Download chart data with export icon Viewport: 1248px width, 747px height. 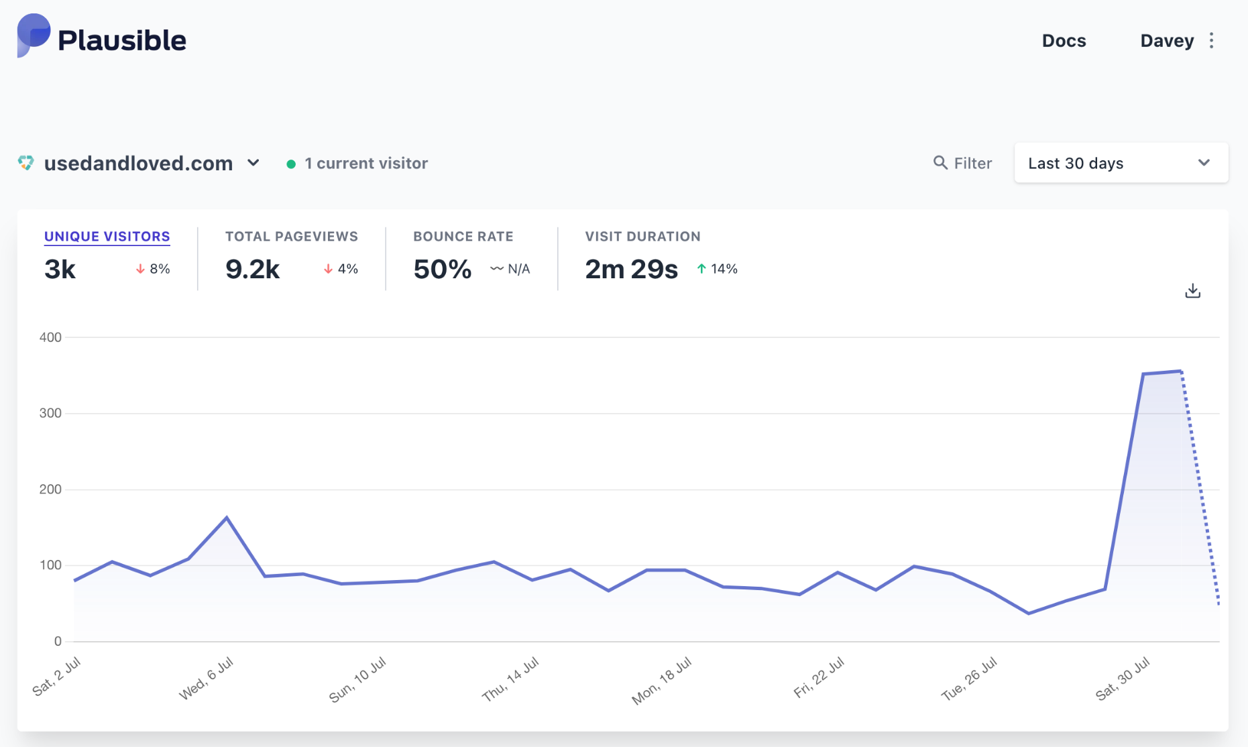click(1192, 291)
